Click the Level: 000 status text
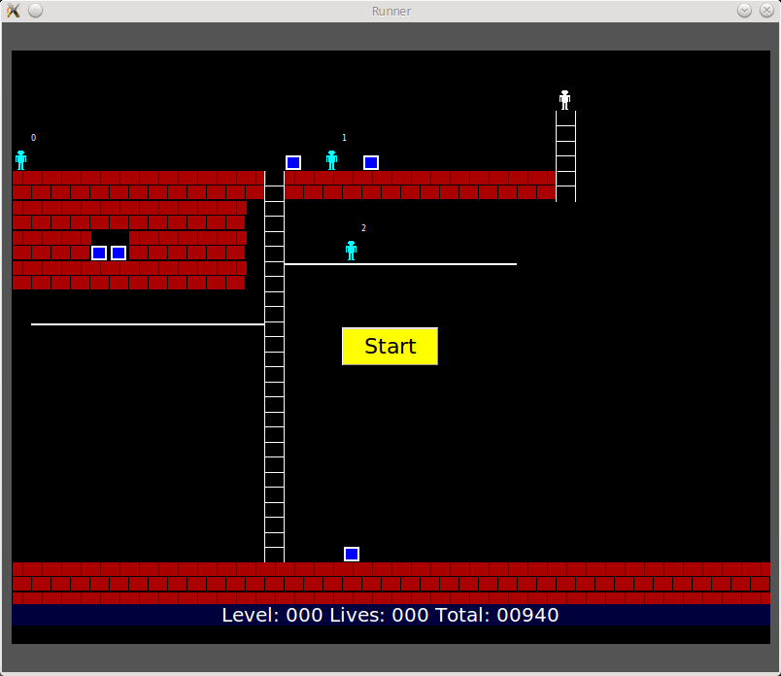The image size is (781, 676). pyautogui.click(x=272, y=615)
